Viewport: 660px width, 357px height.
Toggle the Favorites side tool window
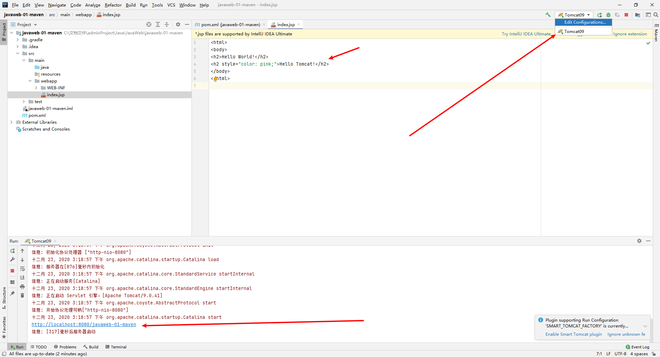(4, 327)
